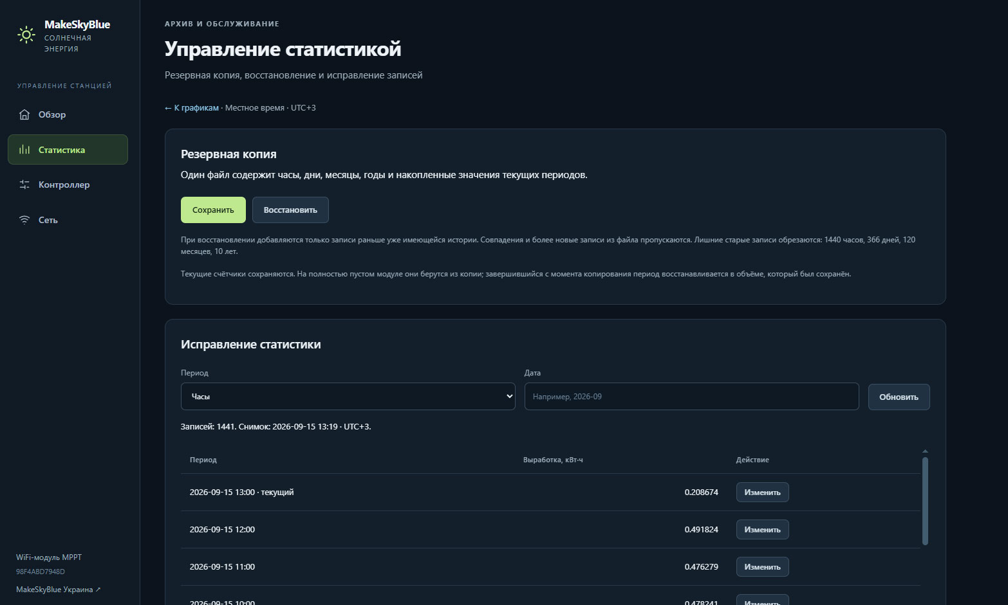
Task: Follow the ← К графикам link
Action: pyautogui.click(x=192, y=108)
